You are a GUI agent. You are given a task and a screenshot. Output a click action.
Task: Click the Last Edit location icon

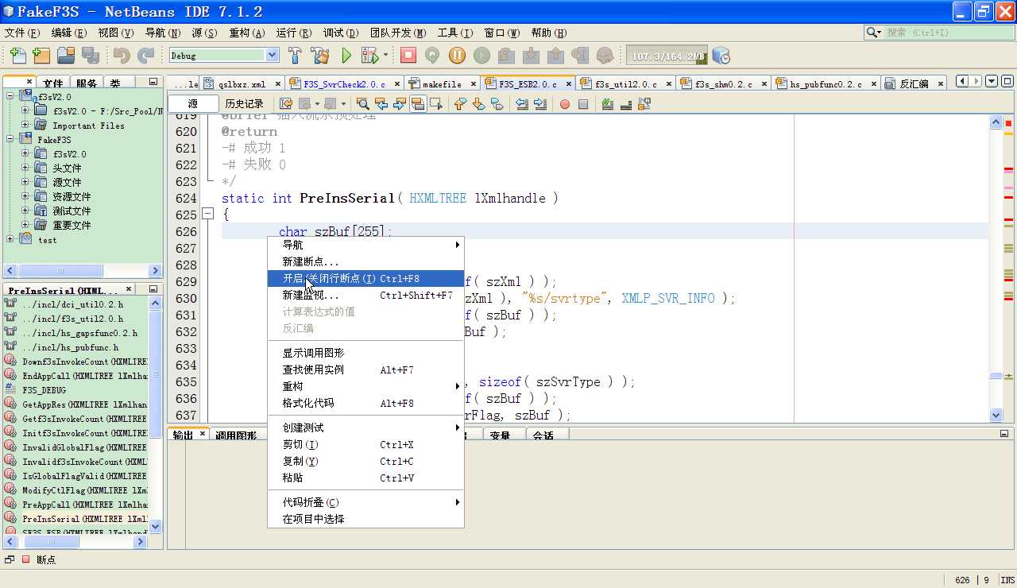coord(286,104)
